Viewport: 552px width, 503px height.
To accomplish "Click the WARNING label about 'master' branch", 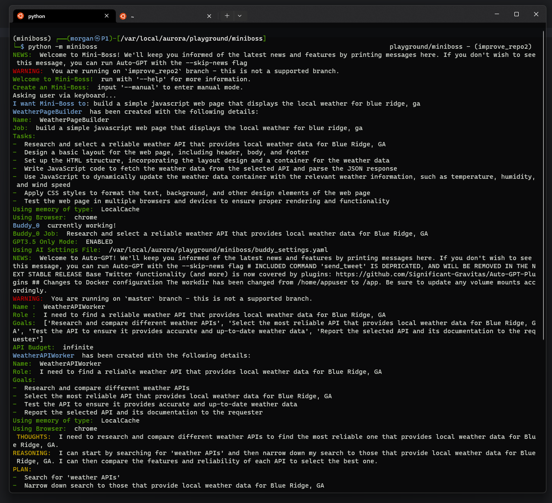I will coord(28,299).
